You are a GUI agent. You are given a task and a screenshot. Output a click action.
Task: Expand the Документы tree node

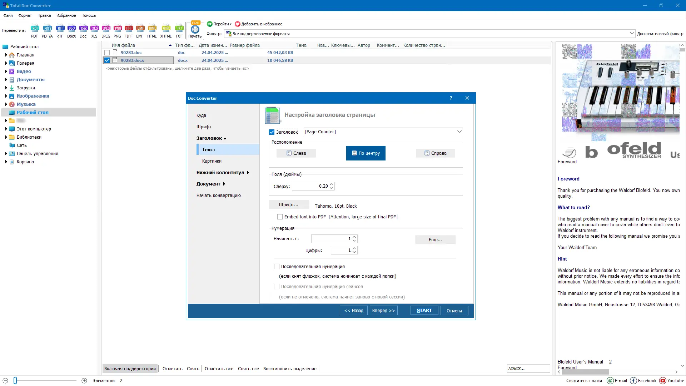6,80
